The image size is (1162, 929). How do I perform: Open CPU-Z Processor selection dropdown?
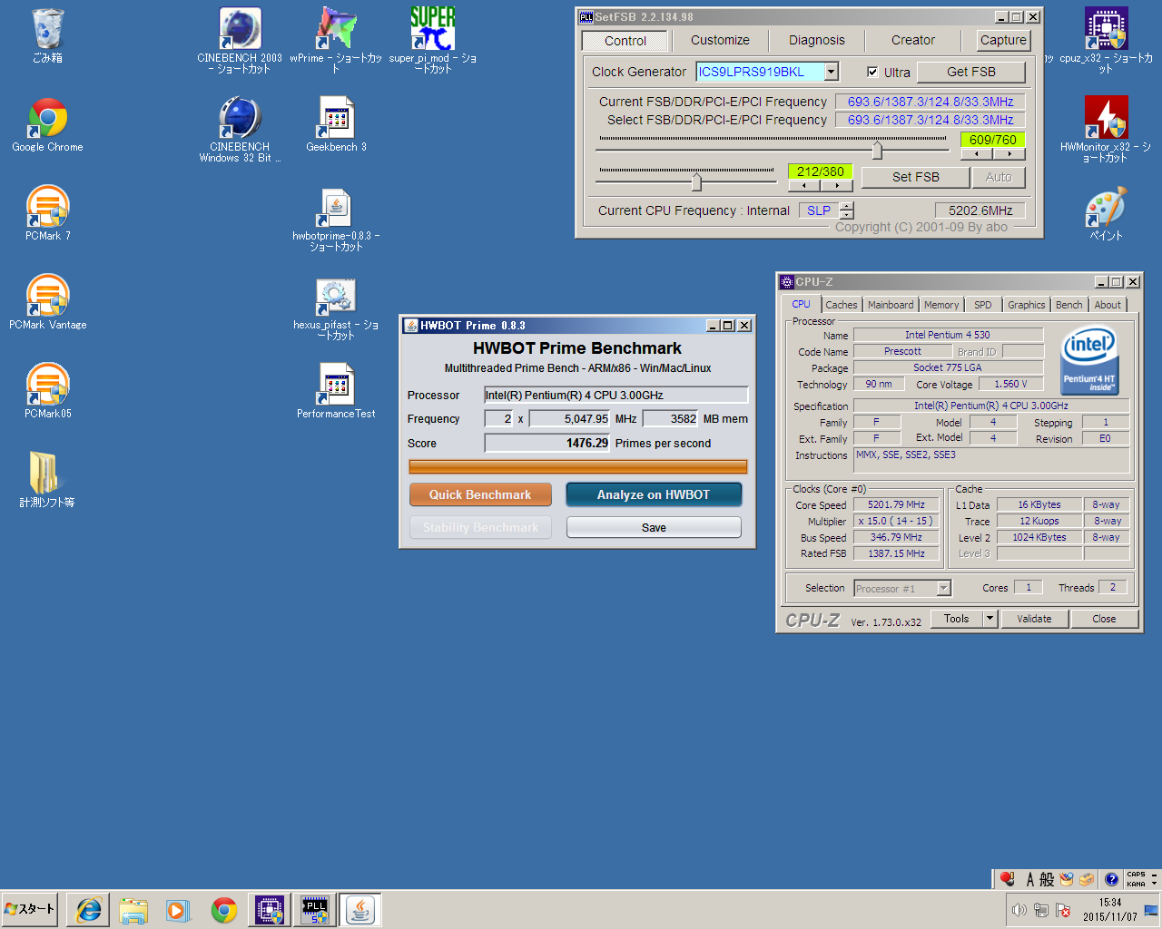click(943, 589)
